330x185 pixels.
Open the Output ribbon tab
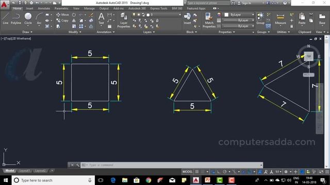104,8
